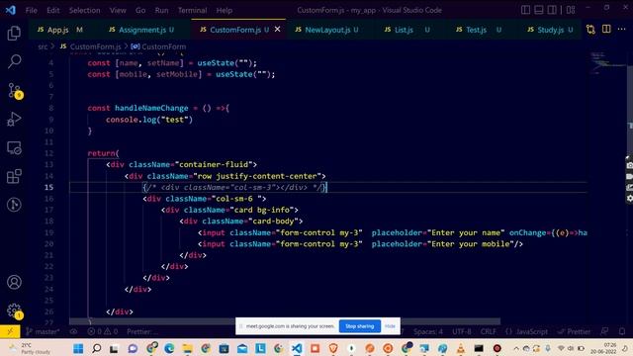633x356 pixels.
Task: Switch to the Assignment.js tab
Action: click(x=142, y=30)
